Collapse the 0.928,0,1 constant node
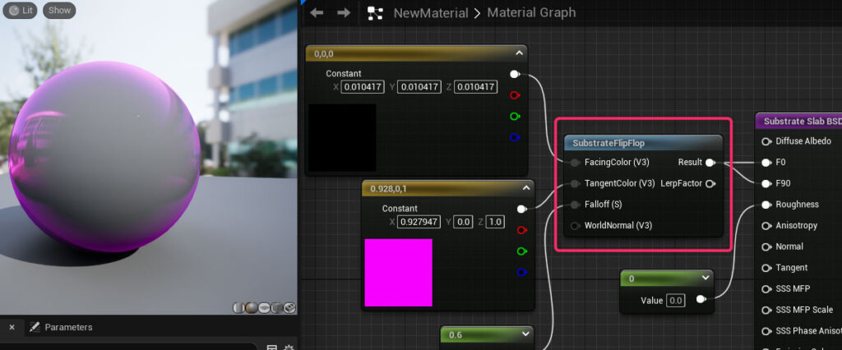Screen dimensions: 842x350 pyautogui.click(x=525, y=188)
